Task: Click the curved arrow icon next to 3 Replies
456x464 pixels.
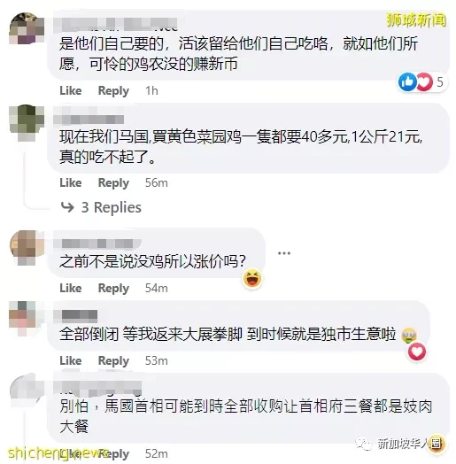Action: coord(67,207)
